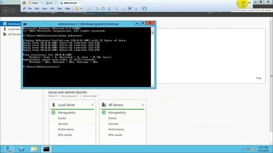Viewport: 273px width, 153px height.
Task: Select Dashboard in Server Manager sidebar
Action: (11, 24)
